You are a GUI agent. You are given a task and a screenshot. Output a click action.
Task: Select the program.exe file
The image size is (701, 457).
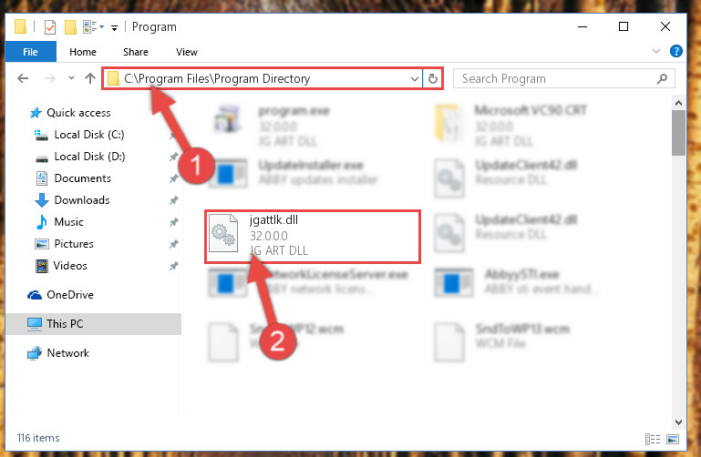(273, 125)
